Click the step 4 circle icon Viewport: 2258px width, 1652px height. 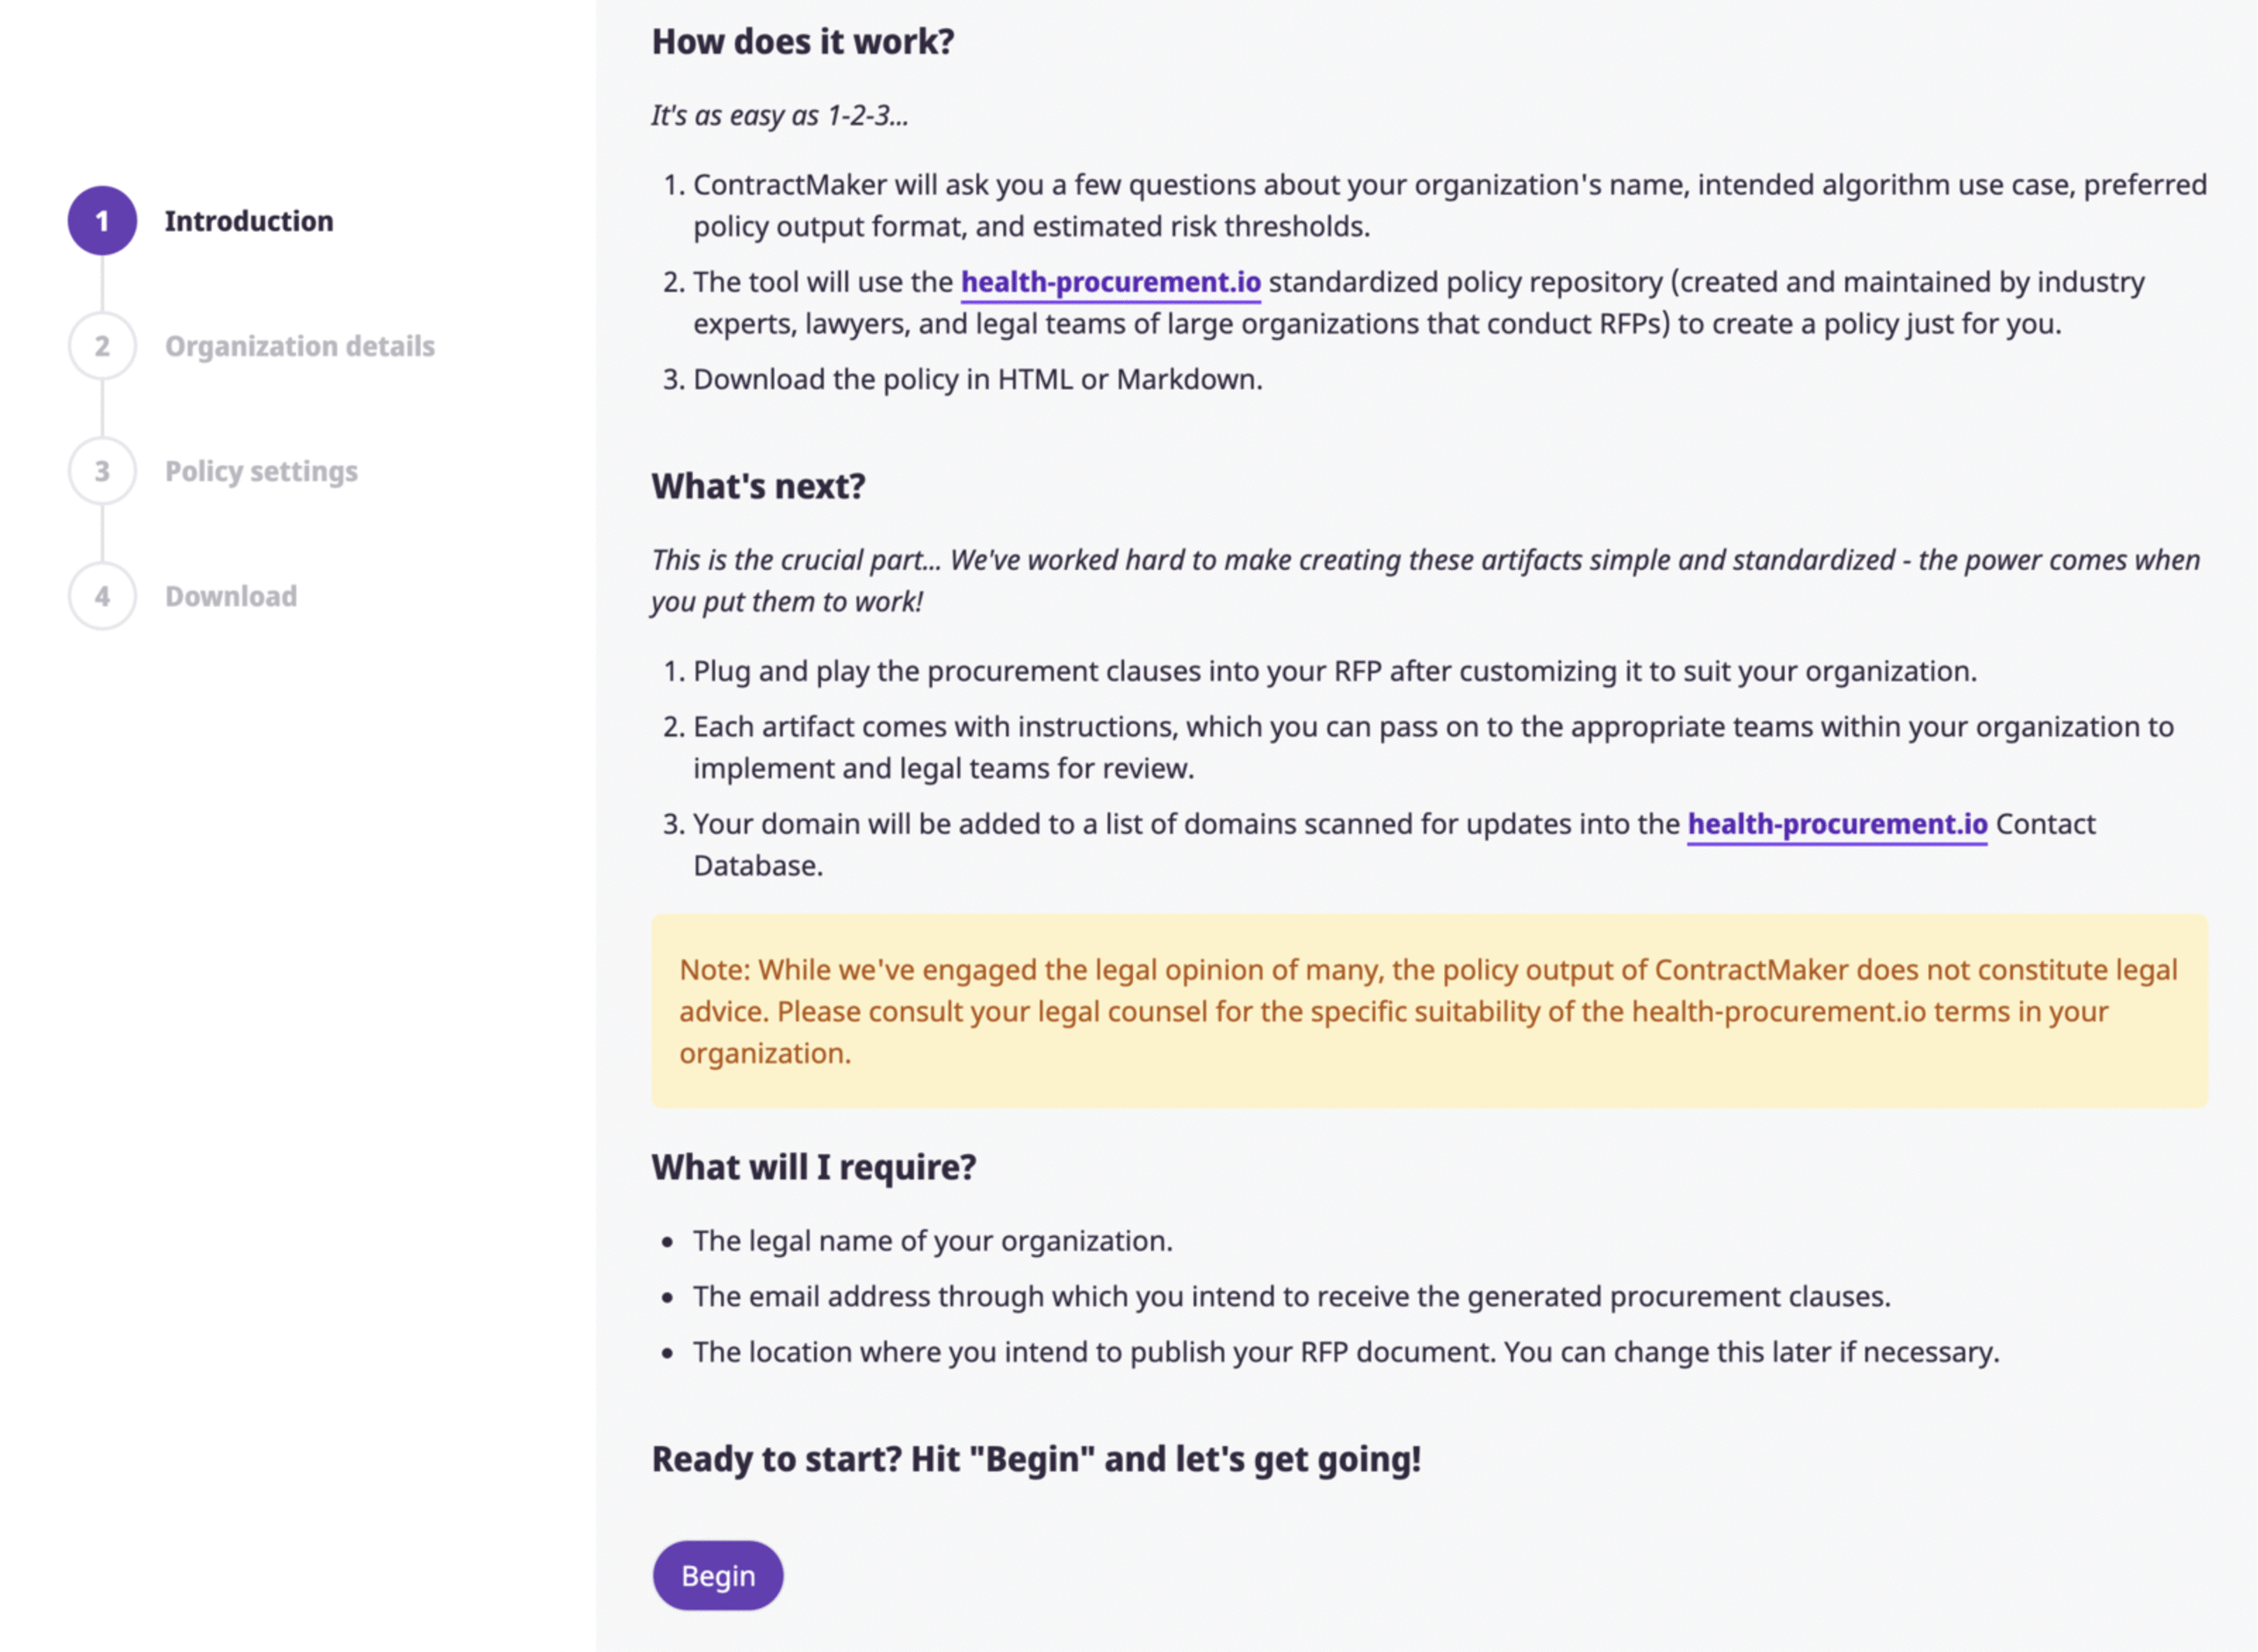(102, 596)
